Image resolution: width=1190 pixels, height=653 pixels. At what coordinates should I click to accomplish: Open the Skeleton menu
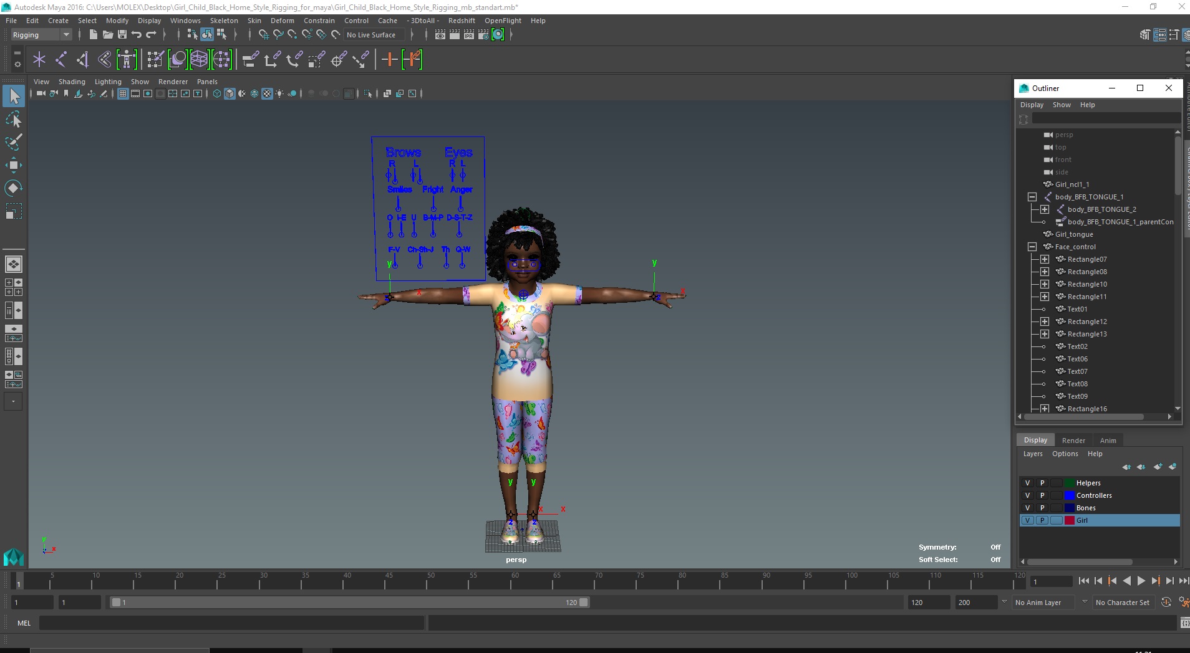(224, 21)
